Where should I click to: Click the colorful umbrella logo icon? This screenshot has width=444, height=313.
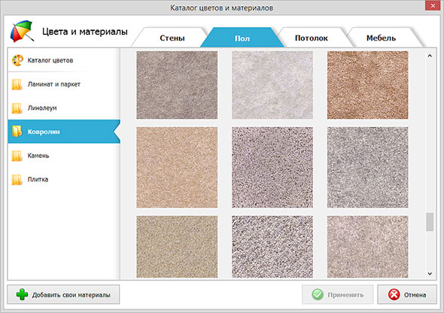pos(22,31)
